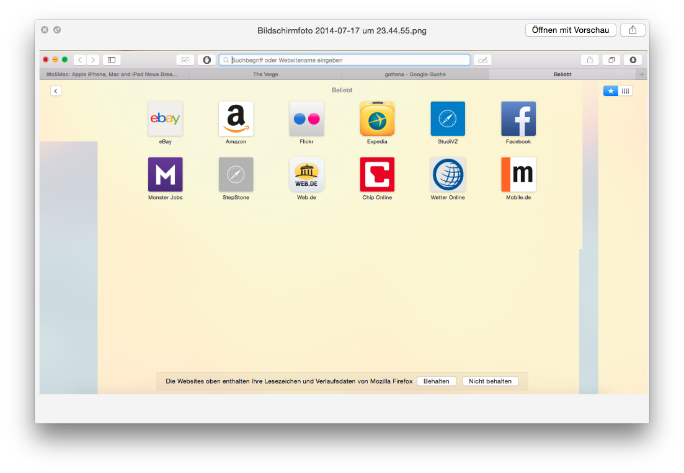
Task: Open the Facebook favorite tile
Action: [518, 118]
